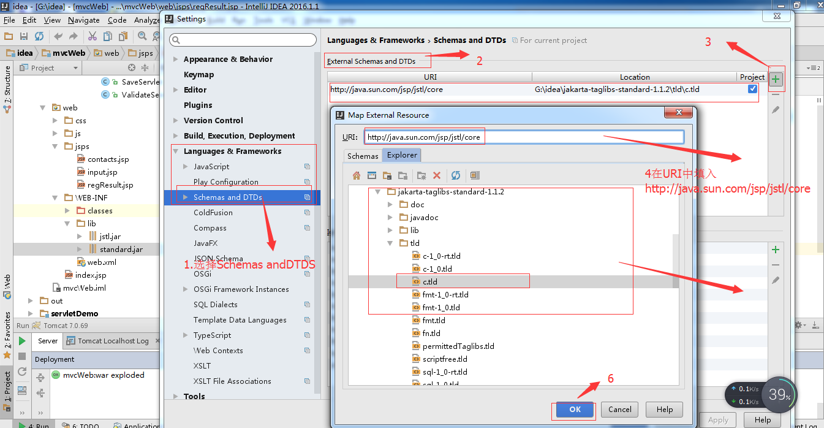Image resolution: width=824 pixels, height=428 pixels.
Task: Collapse Languages & Frameworks settings category
Action: (176, 151)
